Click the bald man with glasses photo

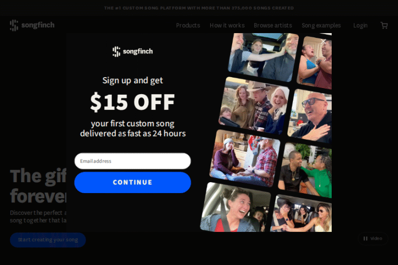point(310,116)
